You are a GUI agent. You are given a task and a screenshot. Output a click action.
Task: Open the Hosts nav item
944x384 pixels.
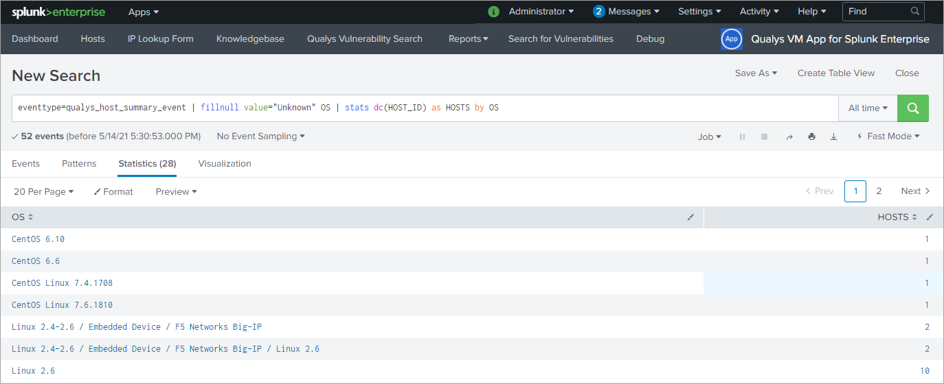pos(93,39)
